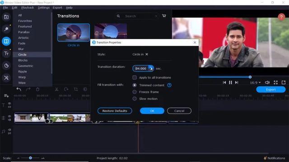The width and height of the screenshot is (289, 162).
Task: Rotate clip using the rotate icon
Action: tap(66, 89)
